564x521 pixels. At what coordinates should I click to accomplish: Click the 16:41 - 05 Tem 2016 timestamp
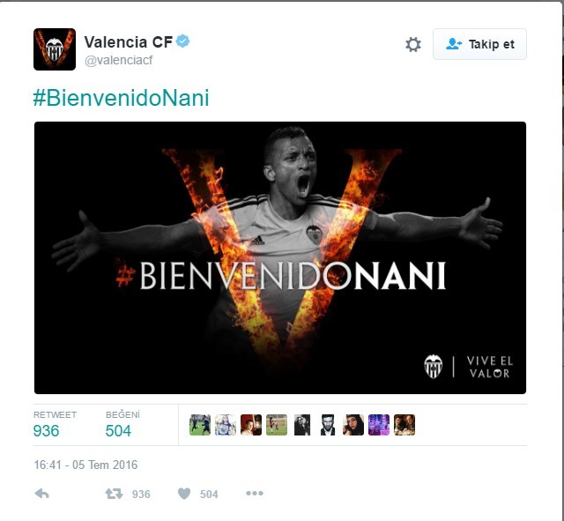pyautogui.click(x=85, y=465)
